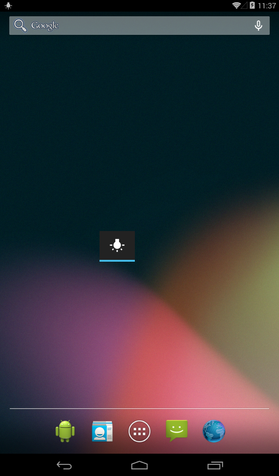Tap the battery charging icon
The image size is (279, 476).
252,5
